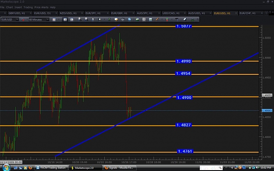Click the toolbar icon after the cursor tool
This screenshot has height=171, width=274.
point(100,20)
